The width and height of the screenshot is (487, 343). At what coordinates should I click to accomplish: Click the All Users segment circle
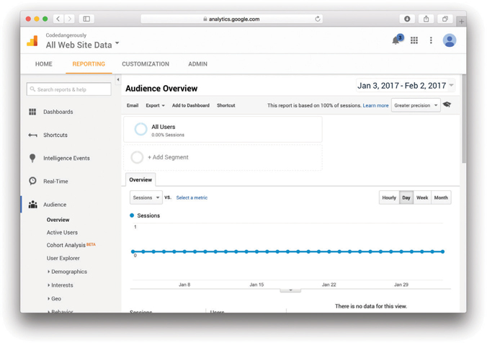(140, 130)
